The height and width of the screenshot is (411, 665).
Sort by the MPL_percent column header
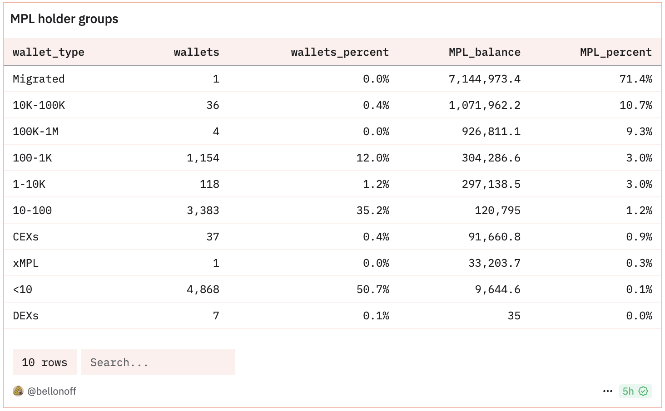pyautogui.click(x=616, y=52)
